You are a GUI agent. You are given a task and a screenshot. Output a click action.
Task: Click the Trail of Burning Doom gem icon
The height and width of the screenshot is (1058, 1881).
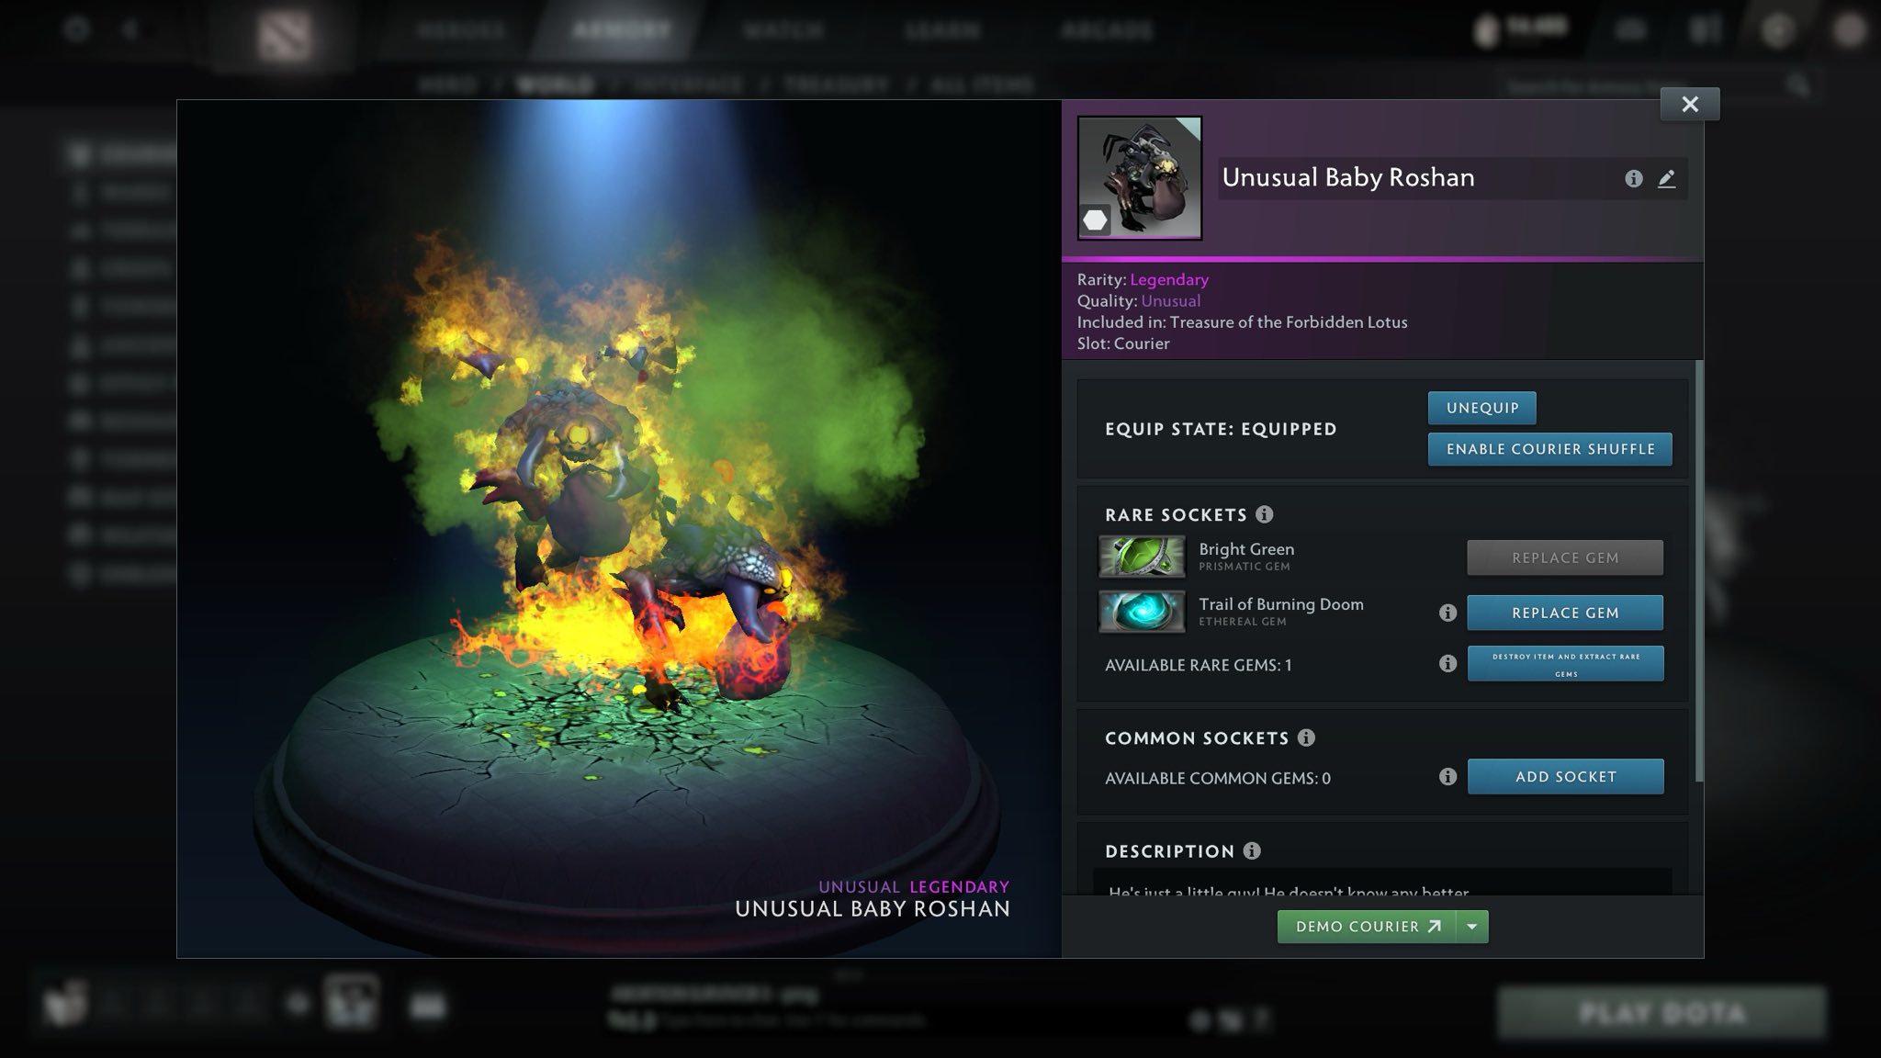[1142, 612]
